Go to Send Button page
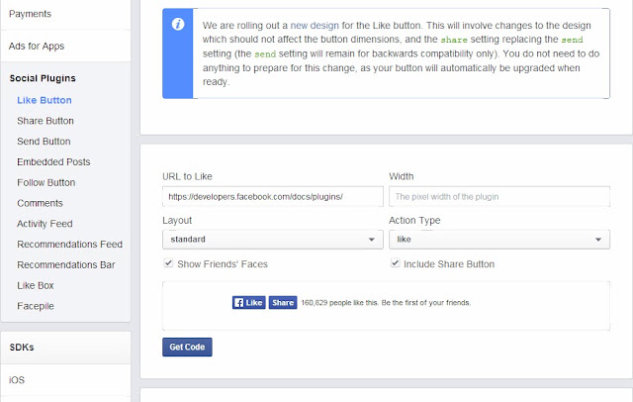 44,142
